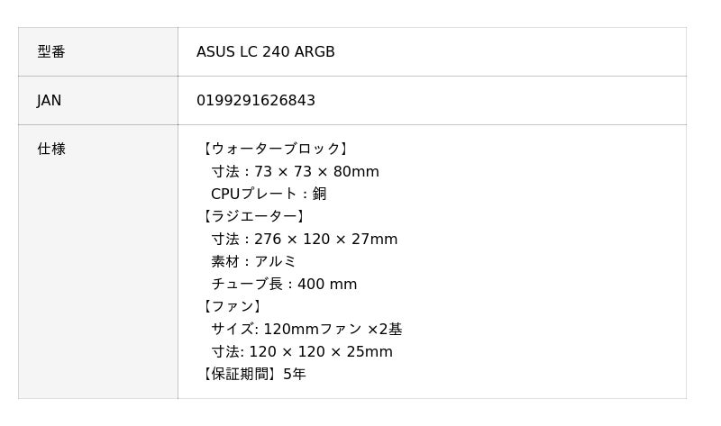Click the 400 mm tube length value
The width and height of the screenshot is (721, 426).
coord(327,284)
